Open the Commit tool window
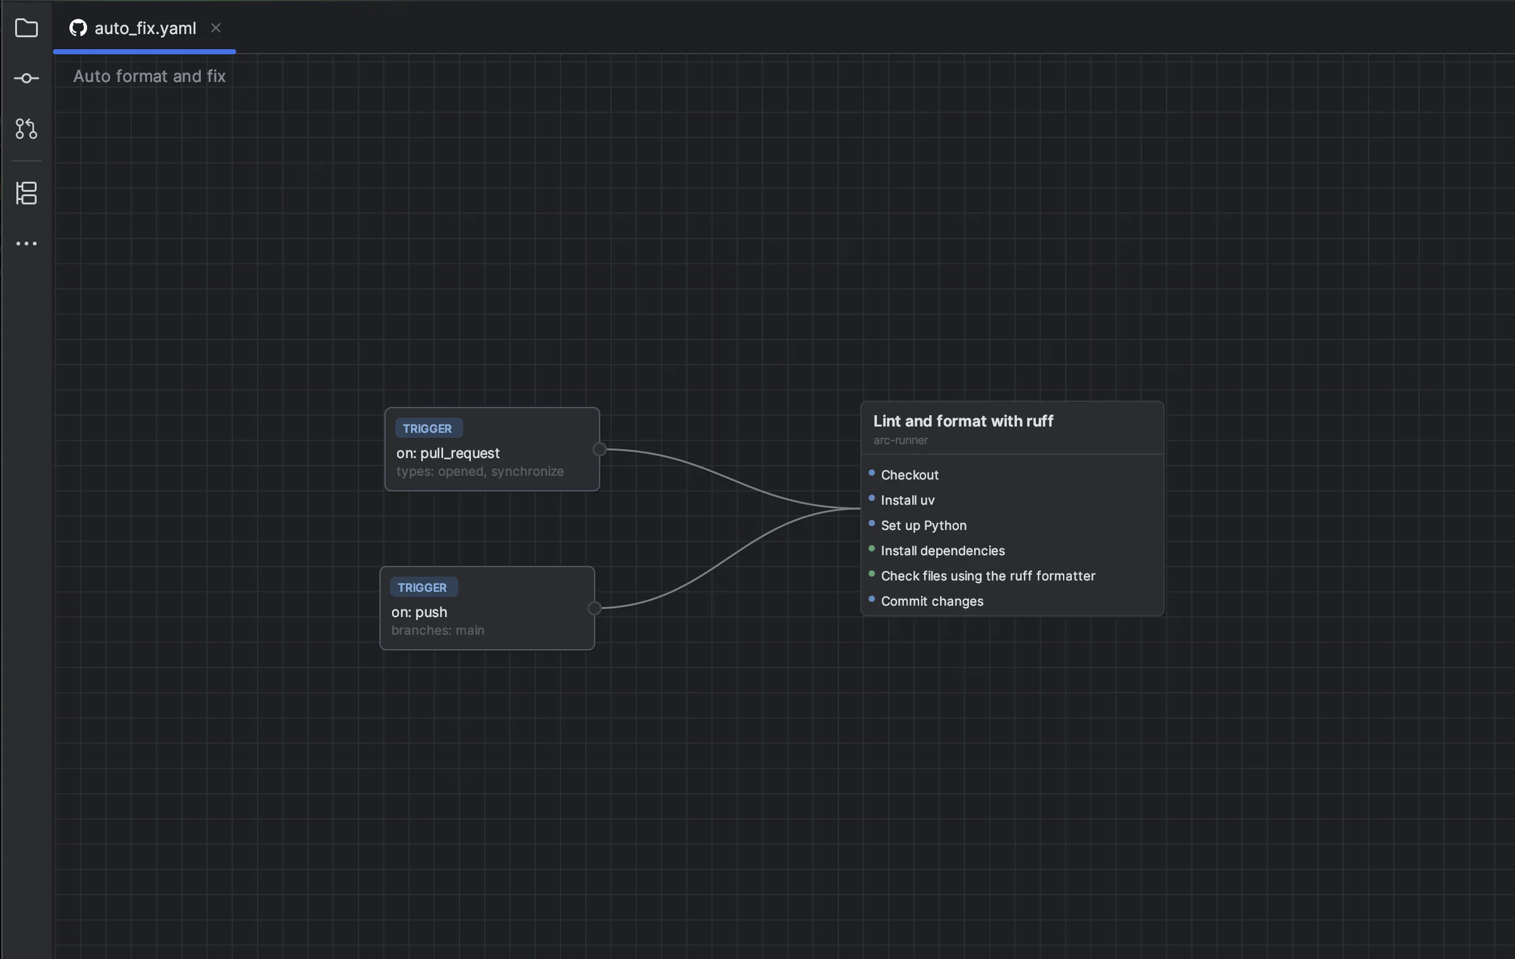Viewport: 1515px width, 959px height. [x=27, y=78]
